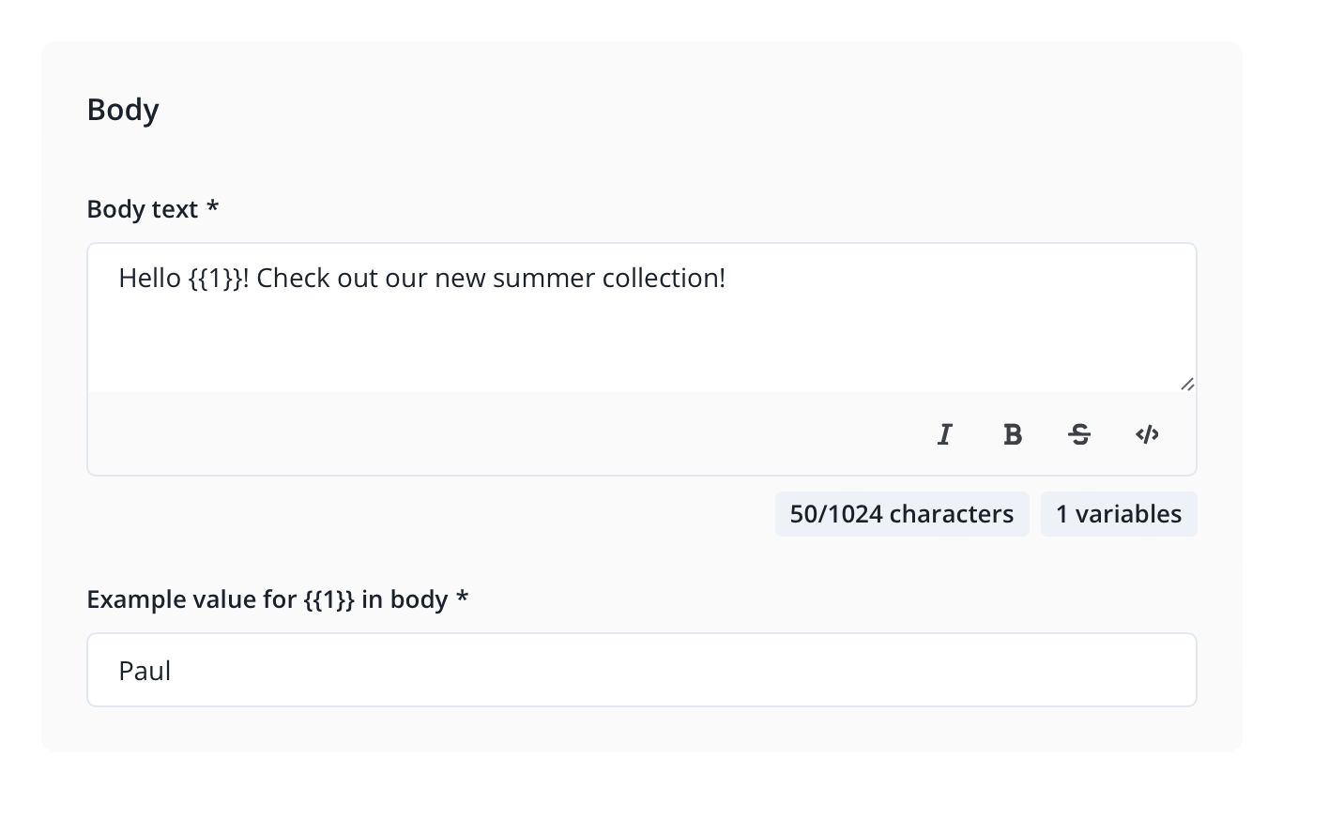Click the 1 variables badge

1118,514
